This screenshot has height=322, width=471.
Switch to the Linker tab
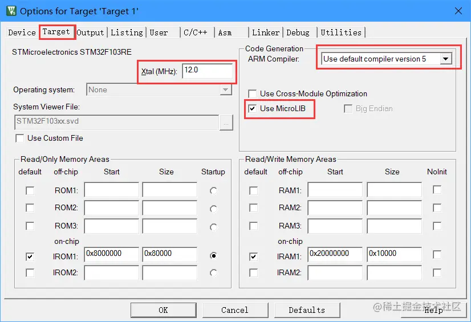[x=266, y=32]
